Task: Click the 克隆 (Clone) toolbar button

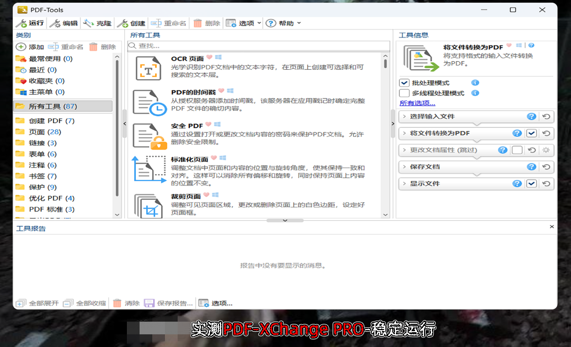Action: pos(97,23)
